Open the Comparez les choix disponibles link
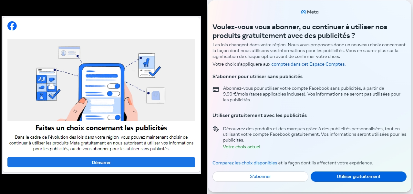Image resolution: width=413 pixels, height=194 pixels. (245, 163)
